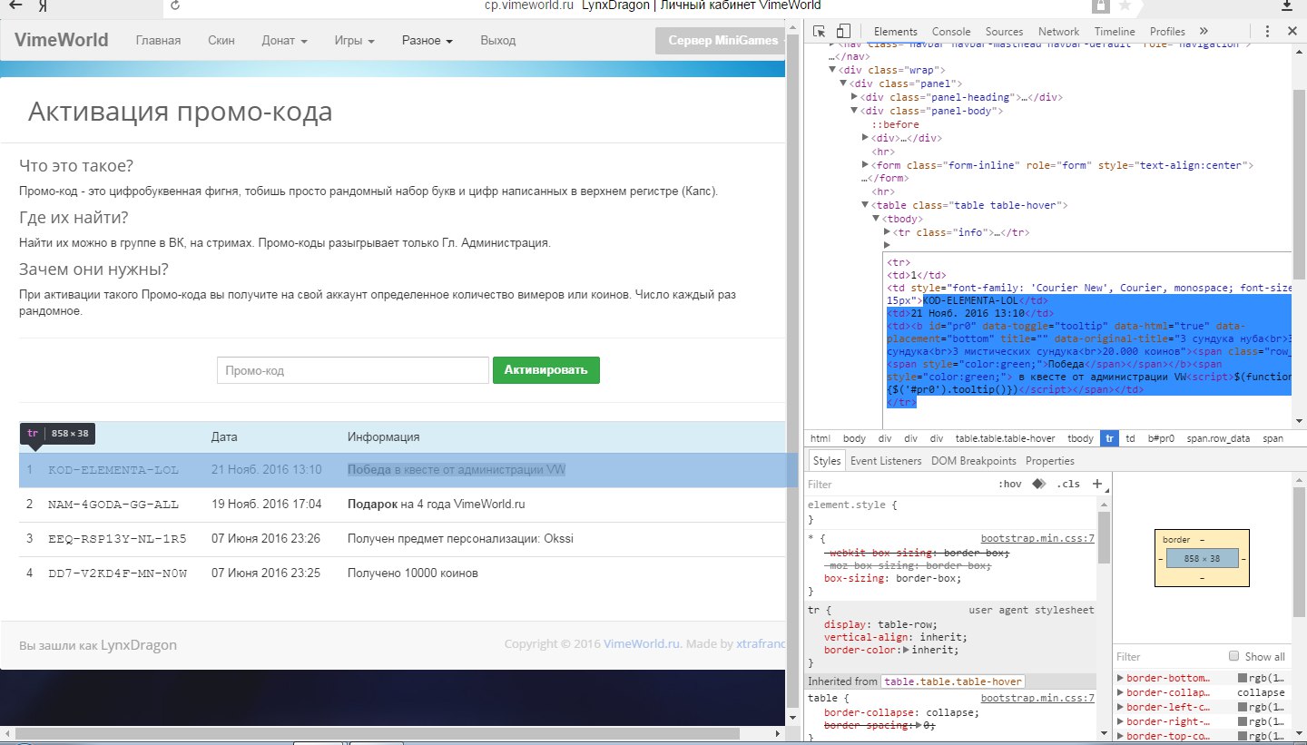Open the bootstrap.min.css:7 link for * rule
This screenshot has height=745, width=1307.
1037,538
